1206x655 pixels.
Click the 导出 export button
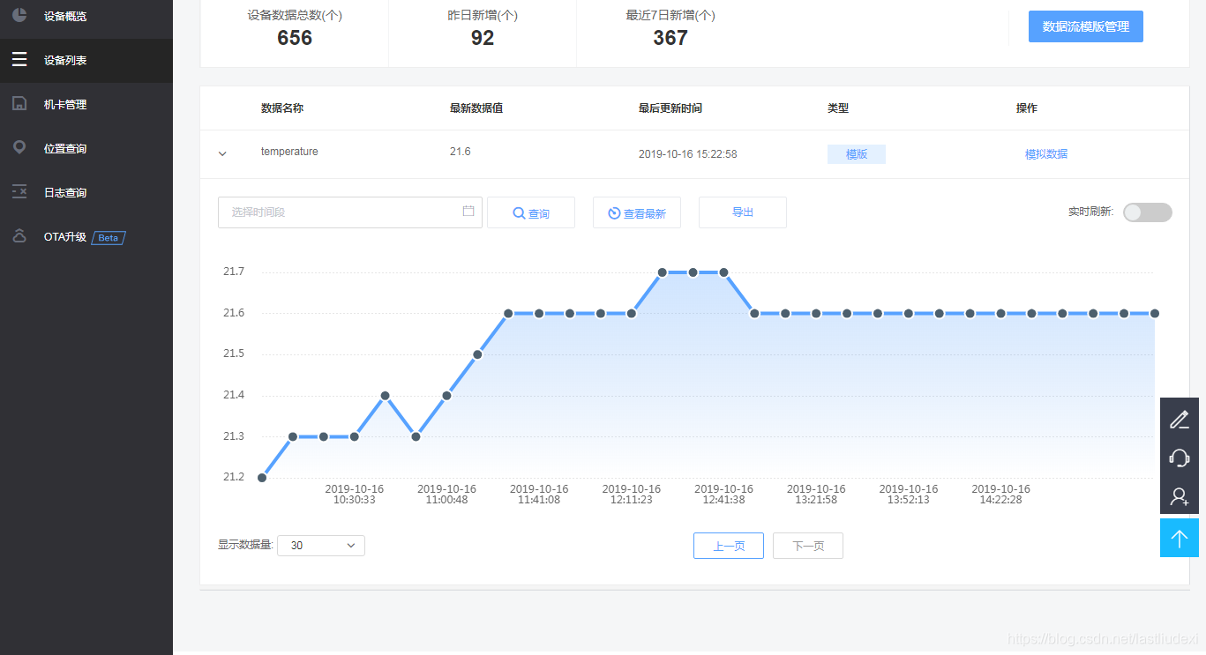point(743,212)
